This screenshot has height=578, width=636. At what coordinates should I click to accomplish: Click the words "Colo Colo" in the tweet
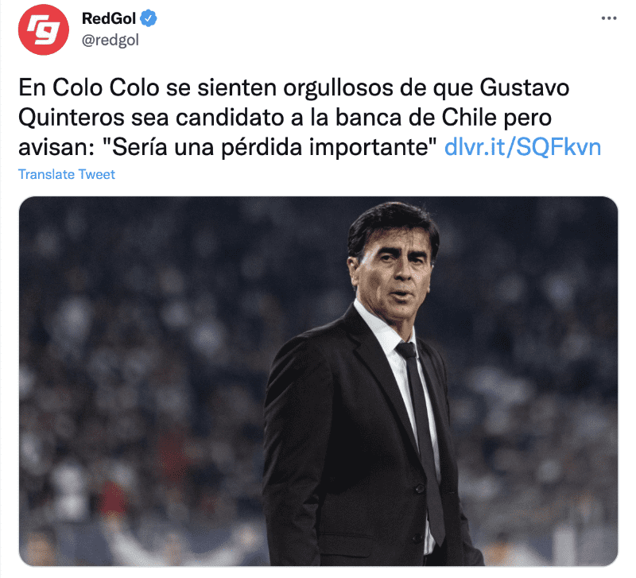[106, 87]
